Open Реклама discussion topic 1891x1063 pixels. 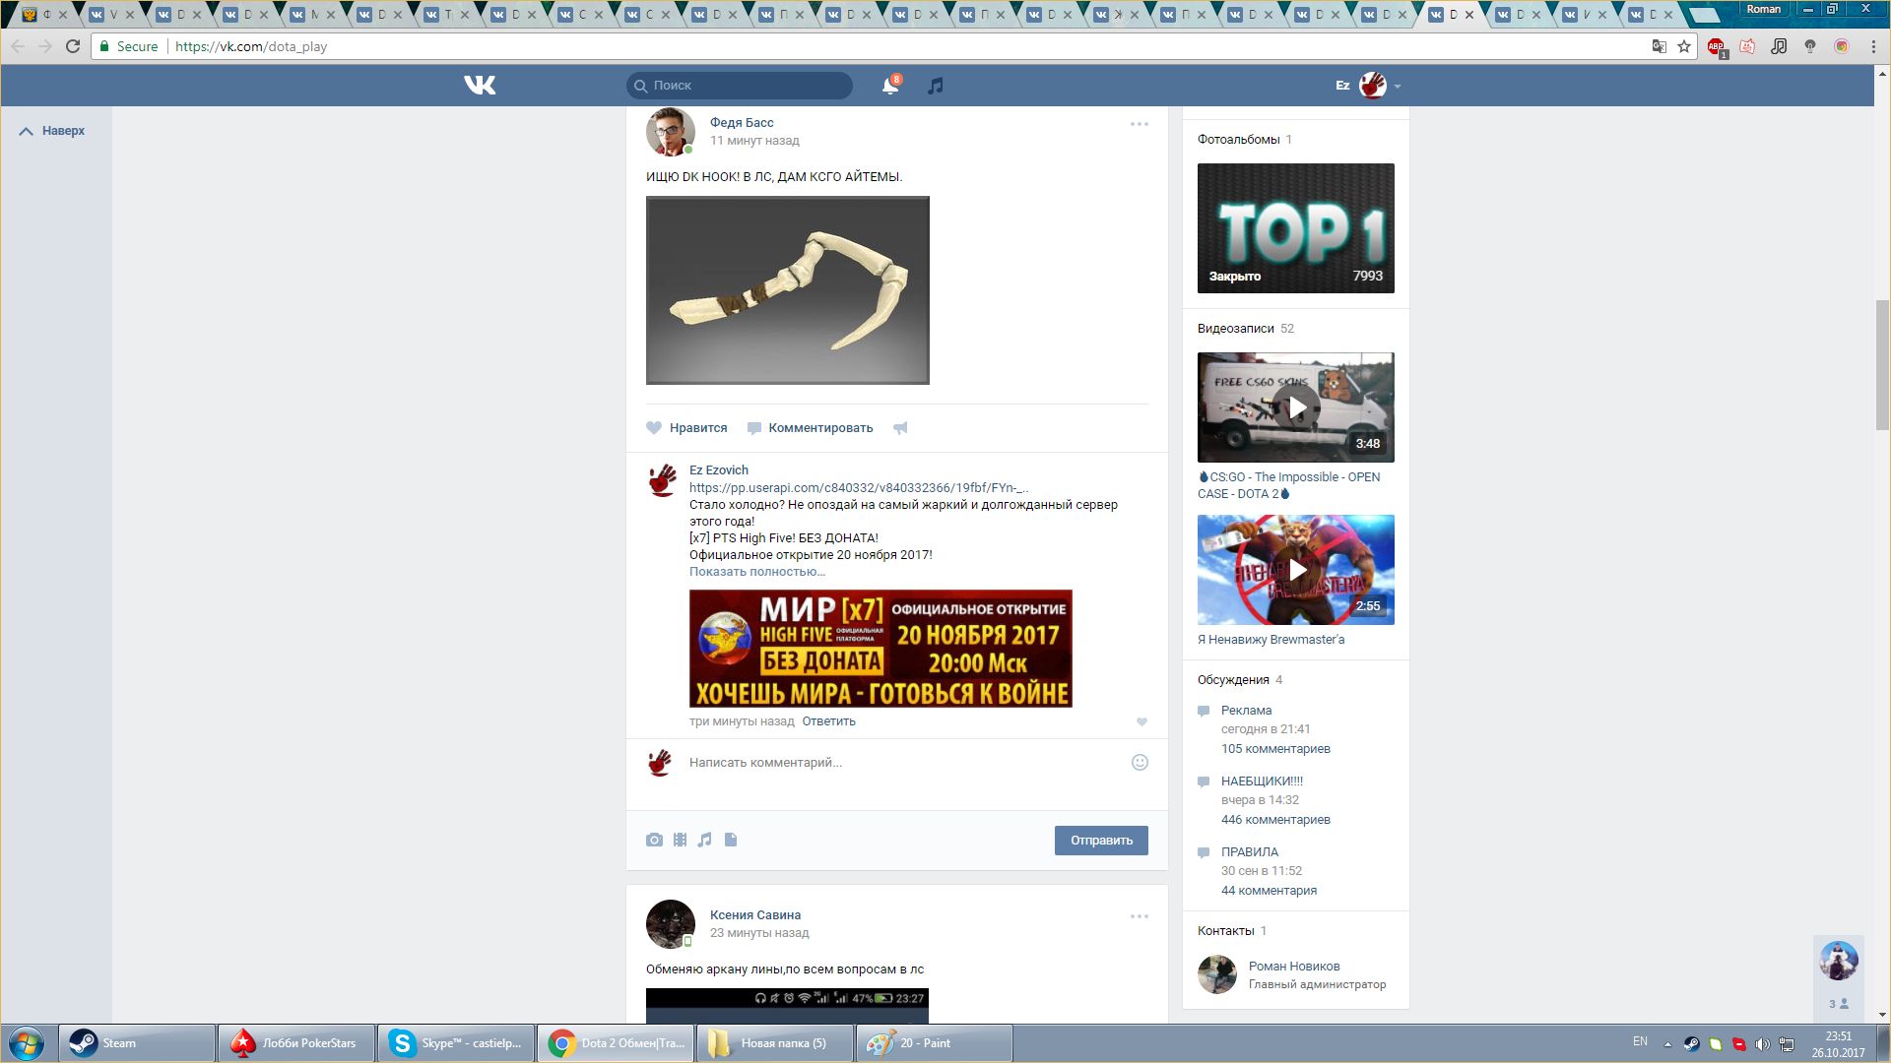pyautogui.click(x=1246, y=711)
